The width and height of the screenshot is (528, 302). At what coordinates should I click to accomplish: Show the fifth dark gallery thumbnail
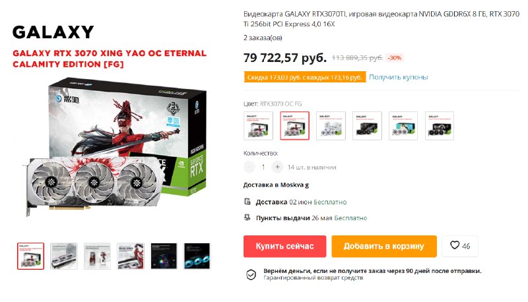(164, 256)
